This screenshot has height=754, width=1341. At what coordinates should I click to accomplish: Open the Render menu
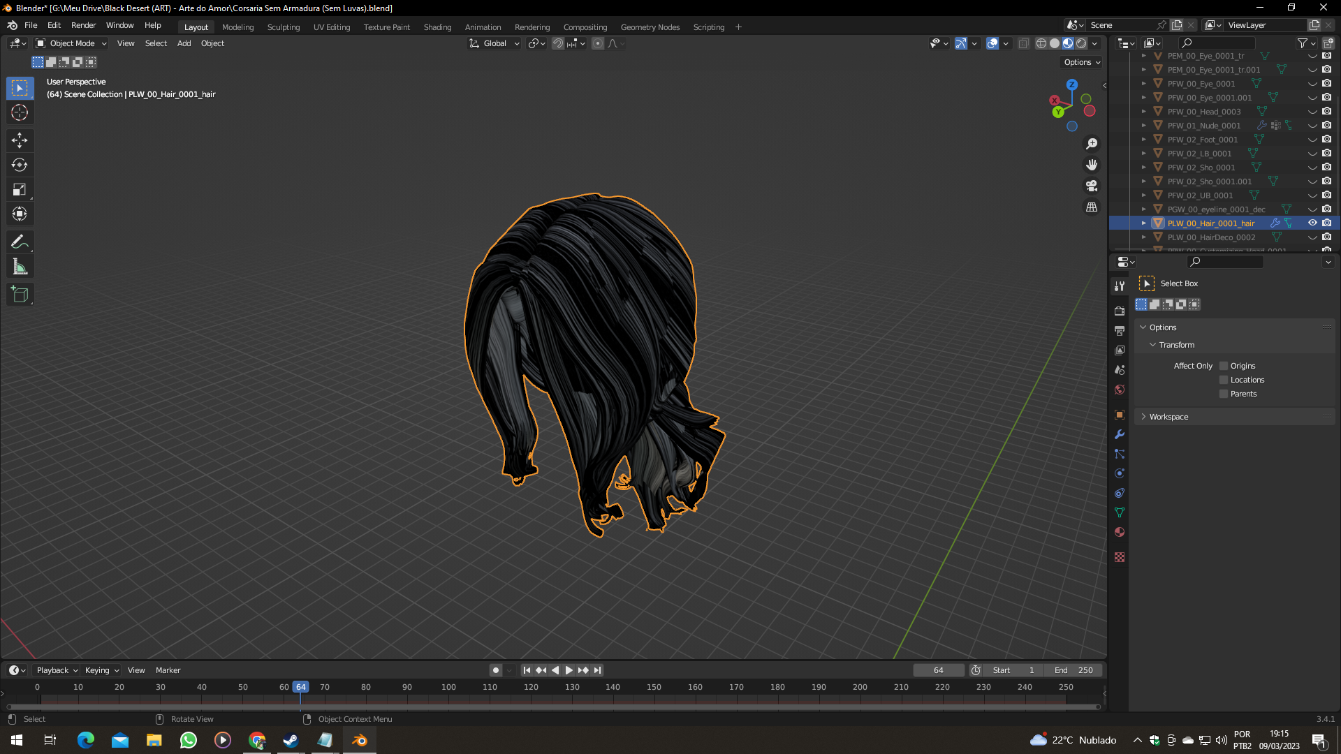83,25
